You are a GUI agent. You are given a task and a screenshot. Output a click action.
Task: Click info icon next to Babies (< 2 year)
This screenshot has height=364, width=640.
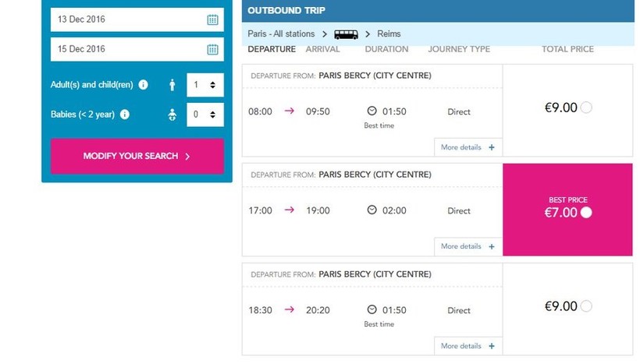click(125, 115)
